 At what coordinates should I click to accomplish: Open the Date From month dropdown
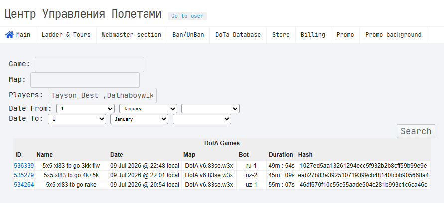click(x=148, y=109)
